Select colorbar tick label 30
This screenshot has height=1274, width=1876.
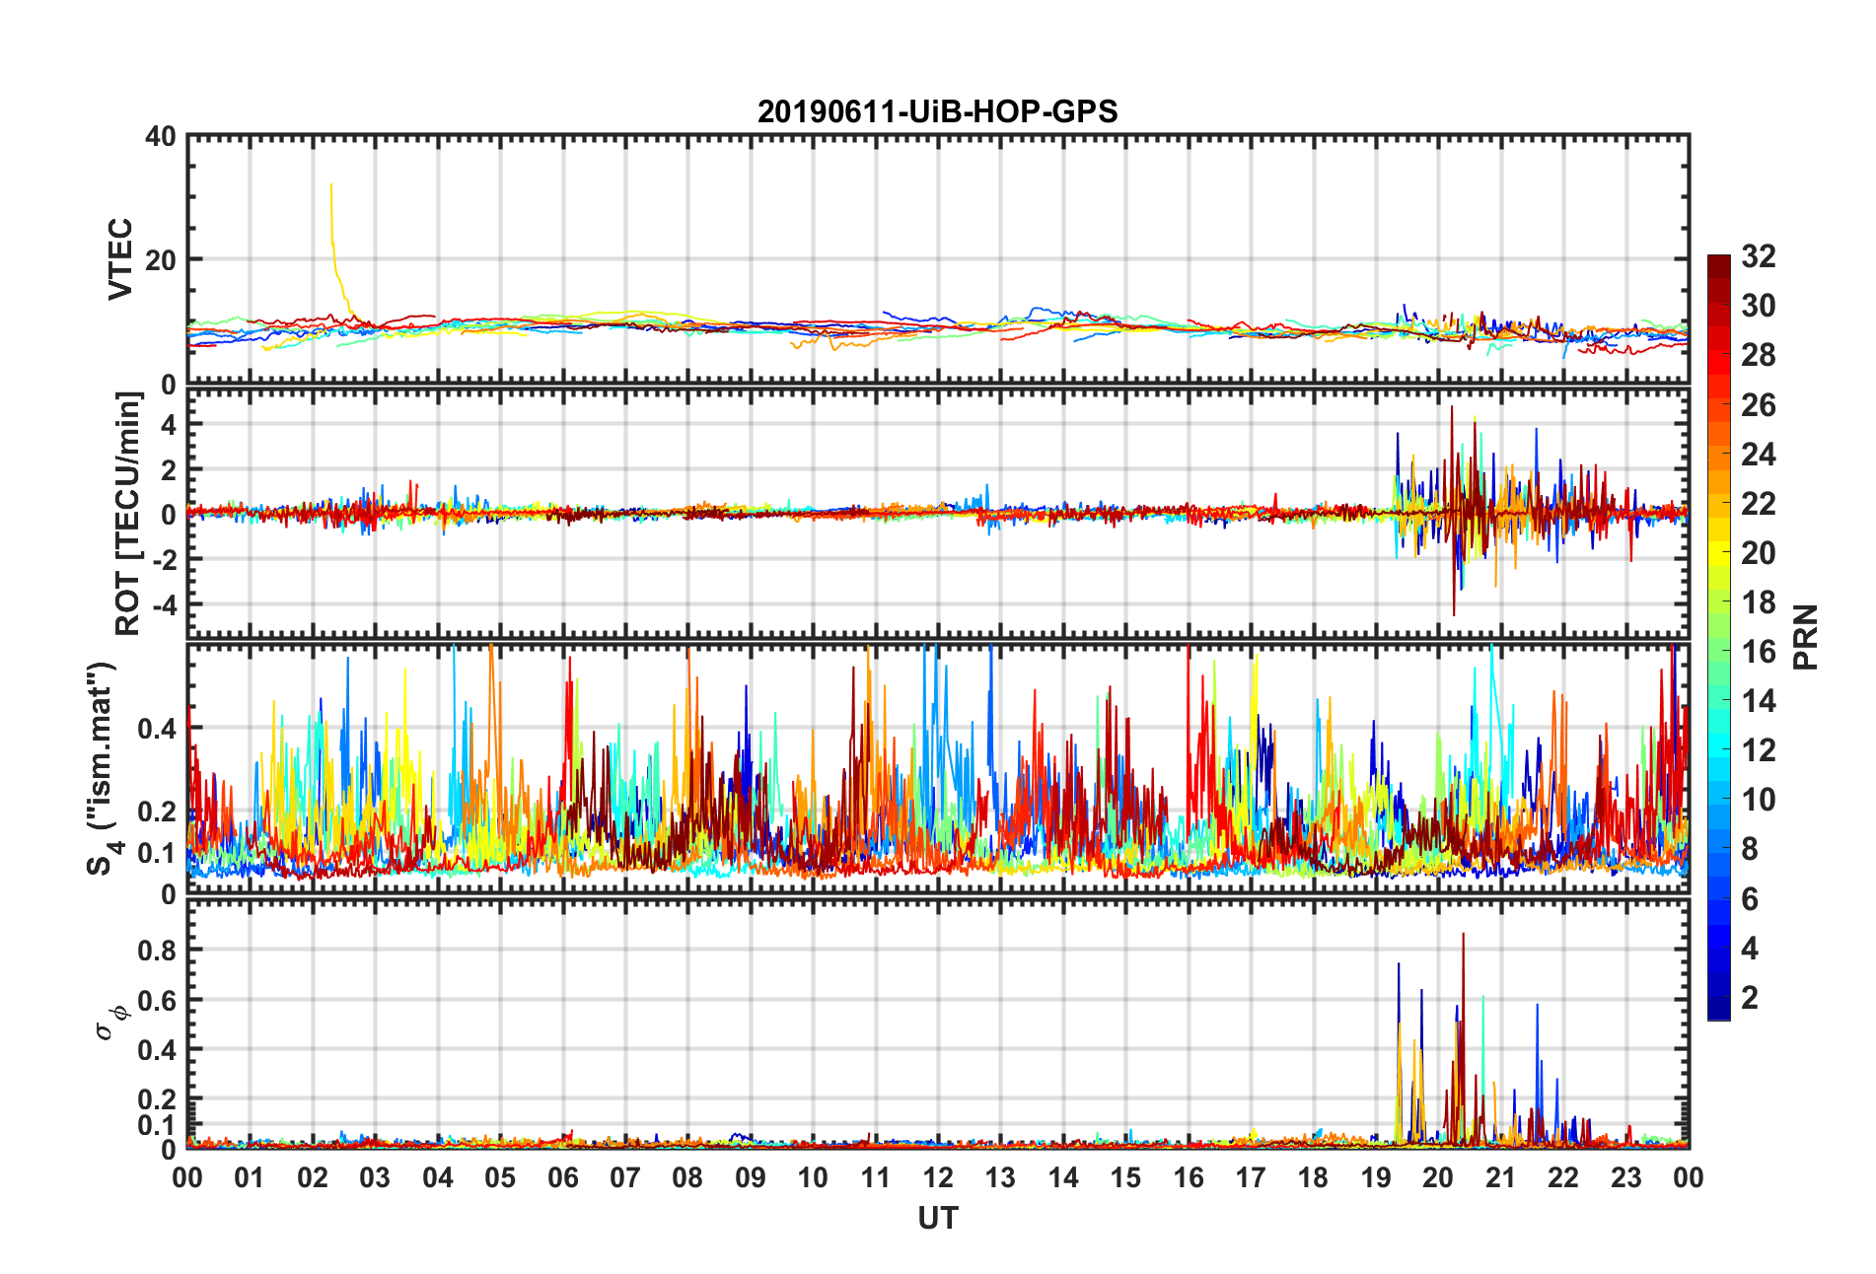pos(1759,306)
